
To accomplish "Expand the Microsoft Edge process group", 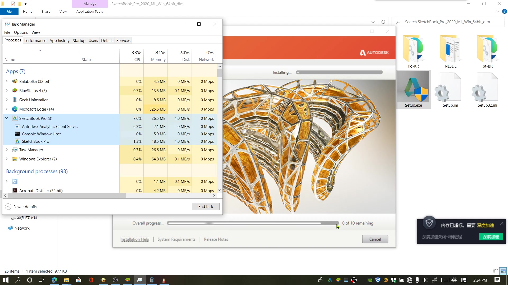I will [7, 109].
